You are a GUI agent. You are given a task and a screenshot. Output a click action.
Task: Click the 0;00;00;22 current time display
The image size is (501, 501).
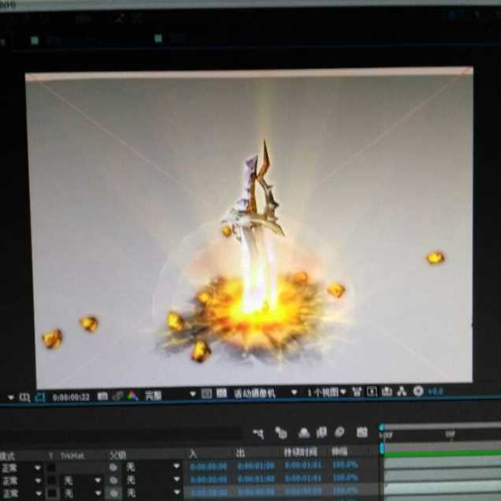click(71, 398)
